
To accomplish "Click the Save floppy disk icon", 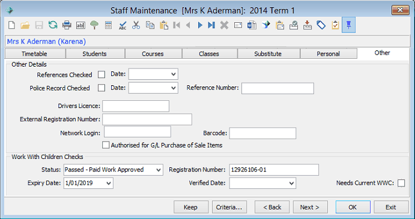I will (39, 25).
